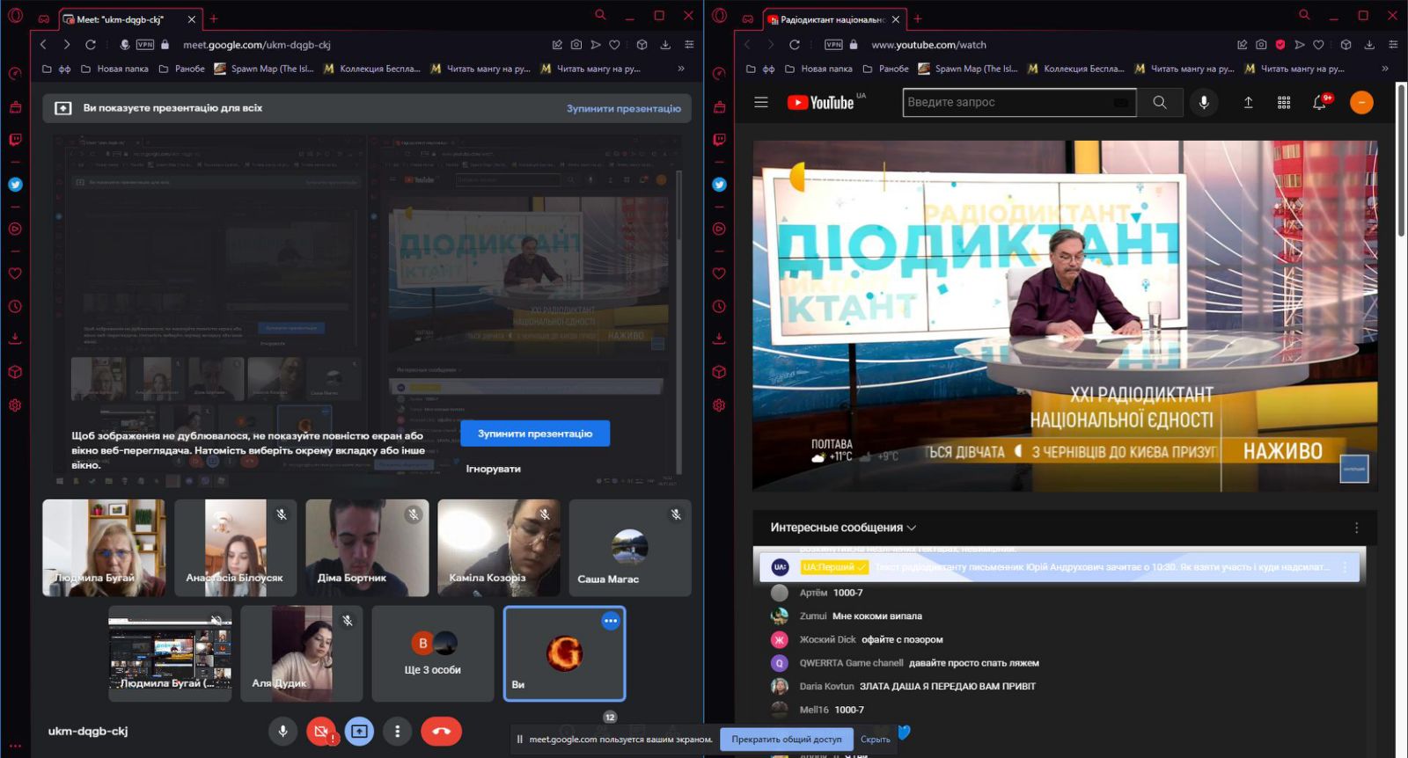The width and height of the screenshot is (1408, 758).
Task: Reload the YouTube page
Action: coord(795,45)
